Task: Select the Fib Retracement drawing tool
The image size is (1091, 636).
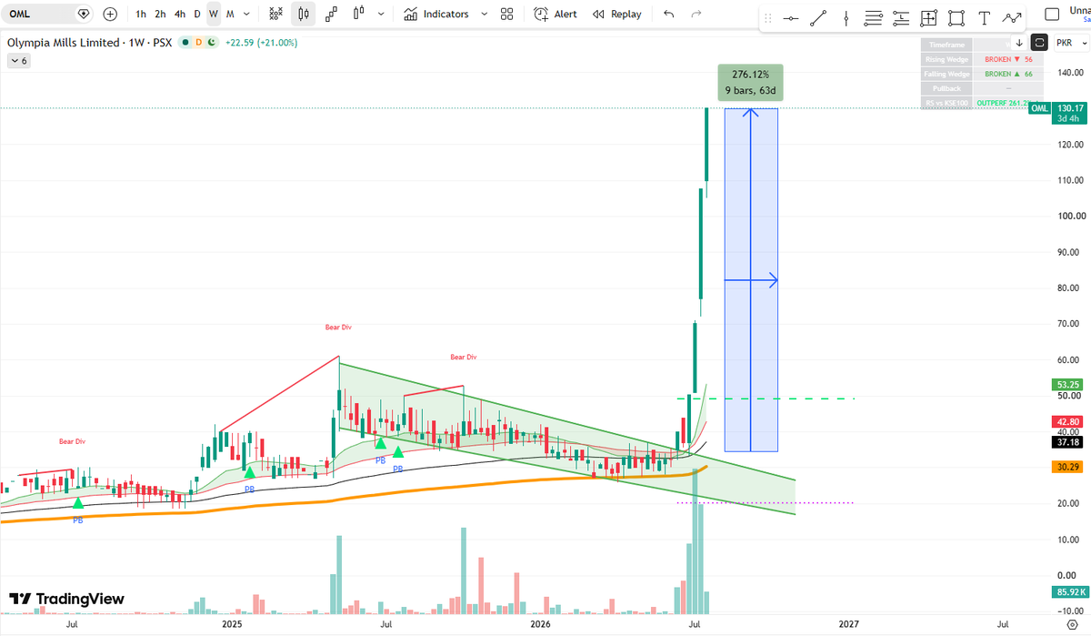Action: [x=874, y=18]
